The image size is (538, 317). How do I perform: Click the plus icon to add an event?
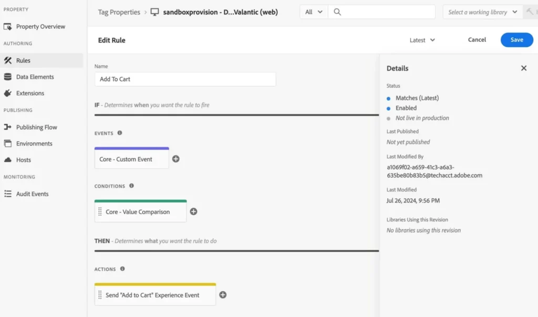pos(176,159)
